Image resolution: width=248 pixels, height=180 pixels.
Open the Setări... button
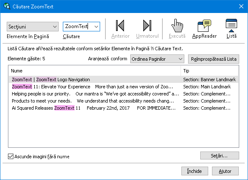tap(220, 156)
